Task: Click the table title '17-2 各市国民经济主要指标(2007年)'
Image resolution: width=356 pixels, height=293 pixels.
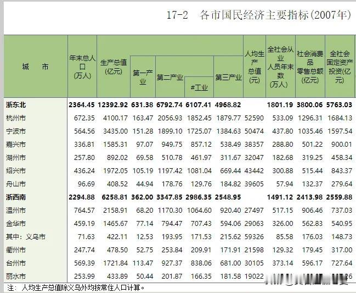Action: [259, 15]
